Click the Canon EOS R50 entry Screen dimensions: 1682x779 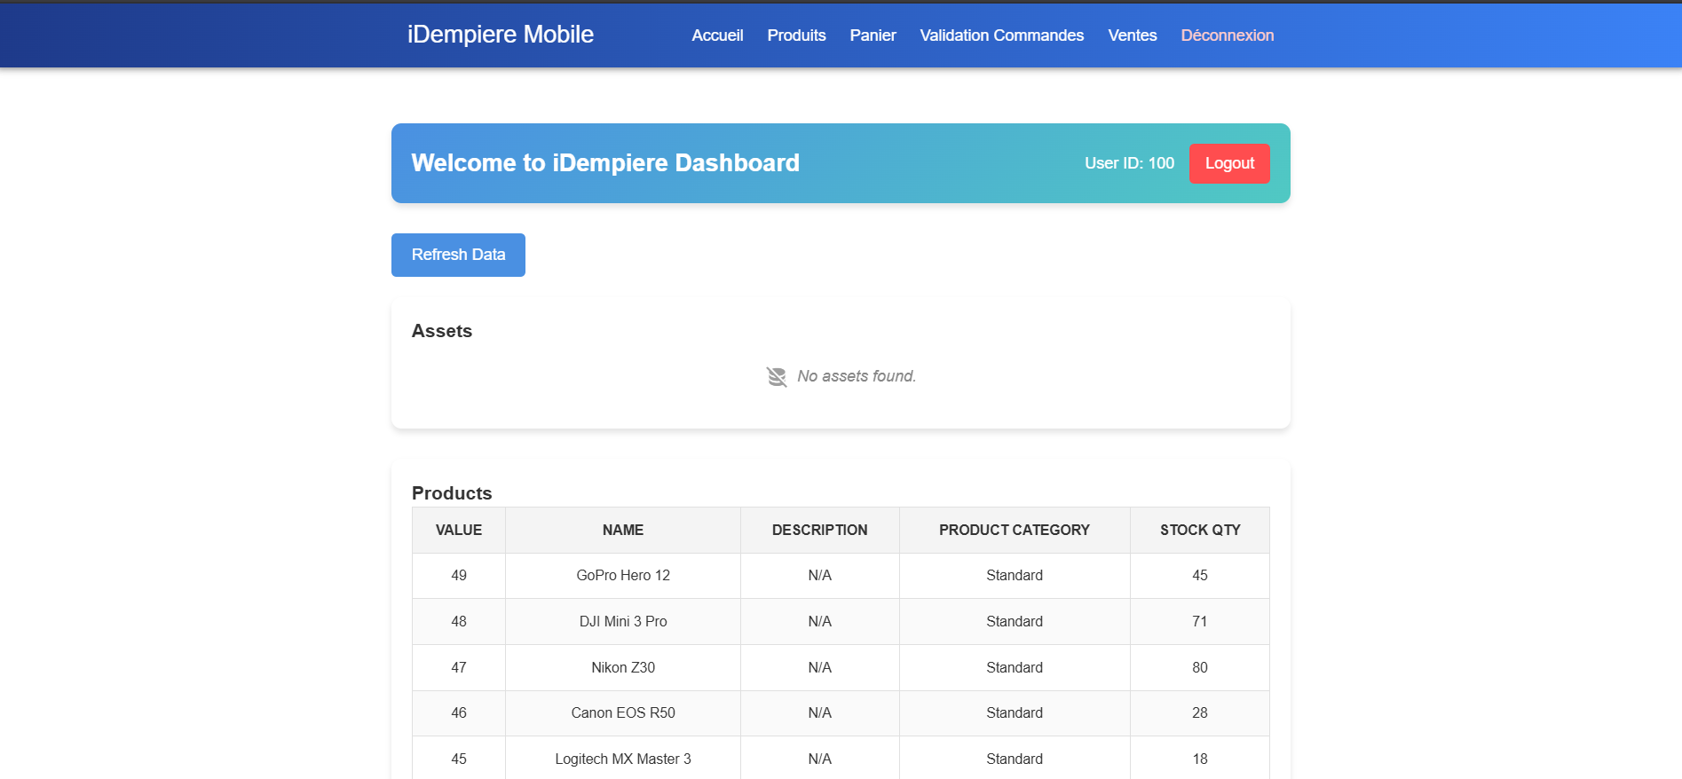tap(622, 713)
